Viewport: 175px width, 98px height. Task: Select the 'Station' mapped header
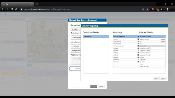(115, 39)
